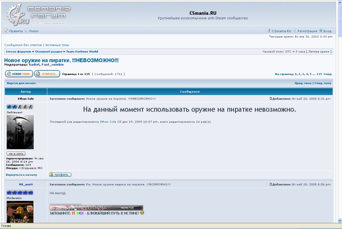Click След. тема next topic link
Image resolution: width=342 pixels, height=229 pixels.
(x=323, y=83)
